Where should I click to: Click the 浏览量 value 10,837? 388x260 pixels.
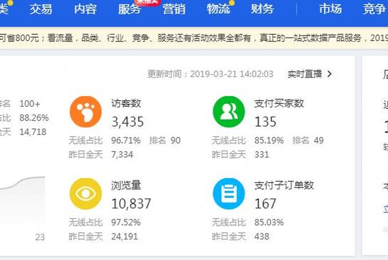pyautogui.click(x=131, y=204)
